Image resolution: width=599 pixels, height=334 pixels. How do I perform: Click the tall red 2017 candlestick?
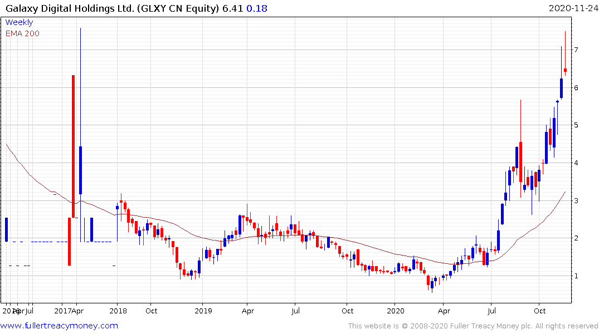pyautogui.click(x=74, y=146)
